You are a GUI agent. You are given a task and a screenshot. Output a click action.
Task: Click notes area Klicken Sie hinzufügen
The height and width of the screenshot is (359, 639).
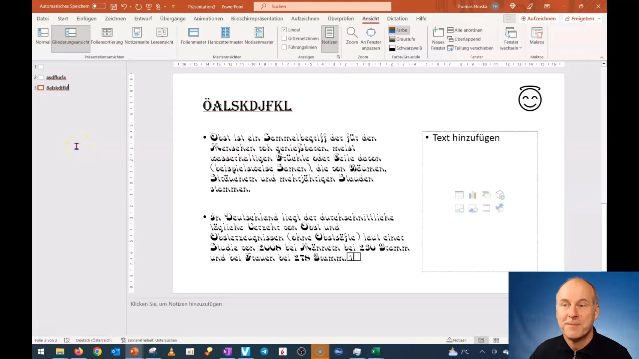click(175, 304)
